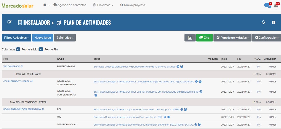Toggle the Fecha Fin column checkbox
This screenshot has height=129, width=281.
[41, 49]
